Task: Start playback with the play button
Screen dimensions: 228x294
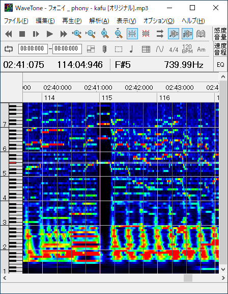Action: 50,34
